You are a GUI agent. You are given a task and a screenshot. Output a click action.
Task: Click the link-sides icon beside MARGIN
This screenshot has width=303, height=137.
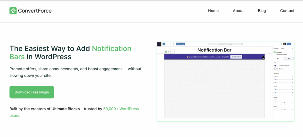[x=292, y=86]
